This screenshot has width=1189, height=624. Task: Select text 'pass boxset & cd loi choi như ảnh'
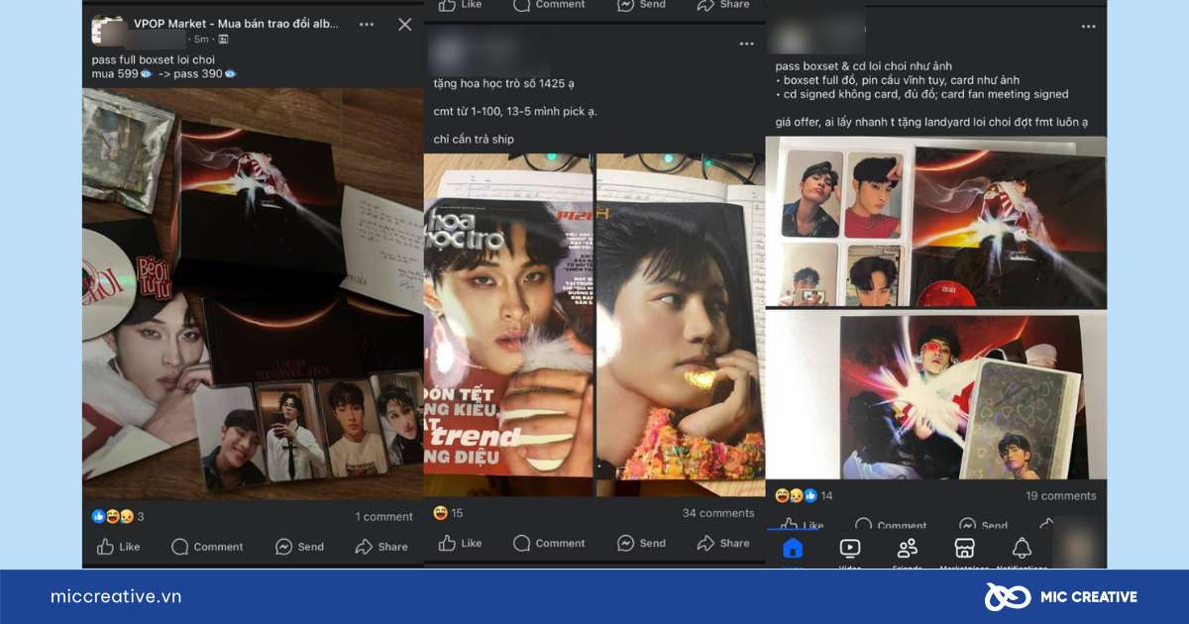click(862, 66)
